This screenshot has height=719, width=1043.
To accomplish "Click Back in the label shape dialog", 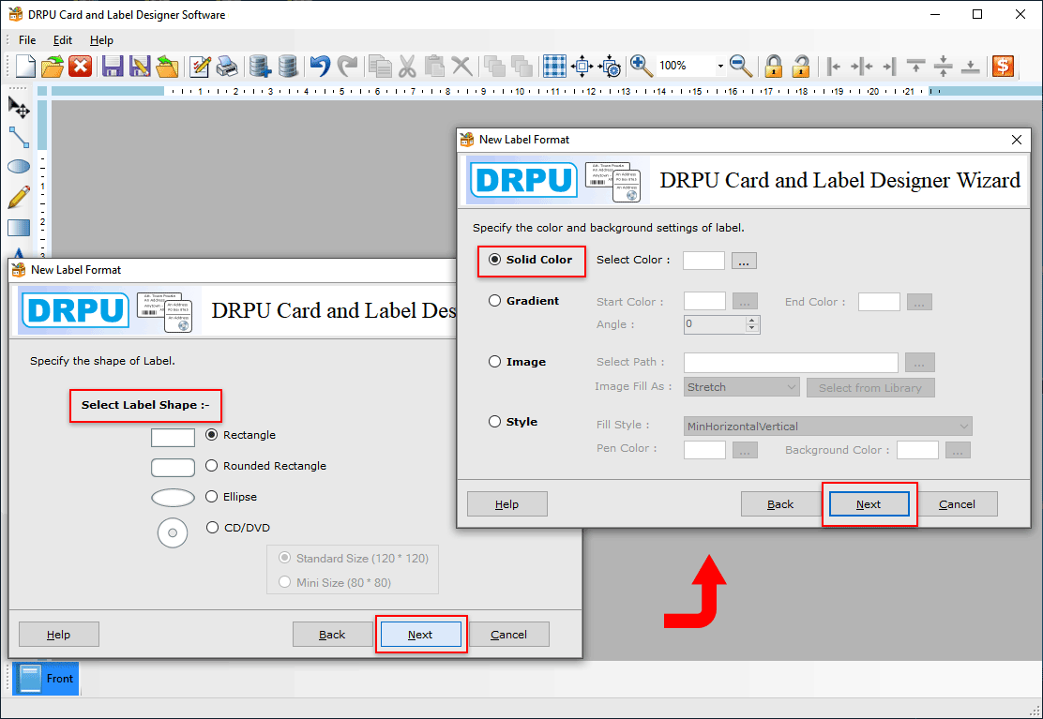I will pos(332,635).
